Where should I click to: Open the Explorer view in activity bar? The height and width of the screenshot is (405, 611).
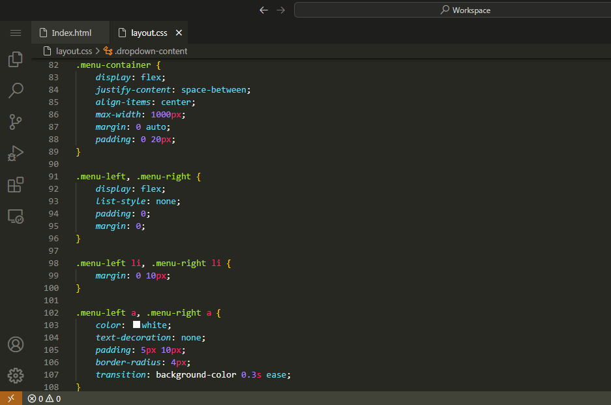click(16, 59)
